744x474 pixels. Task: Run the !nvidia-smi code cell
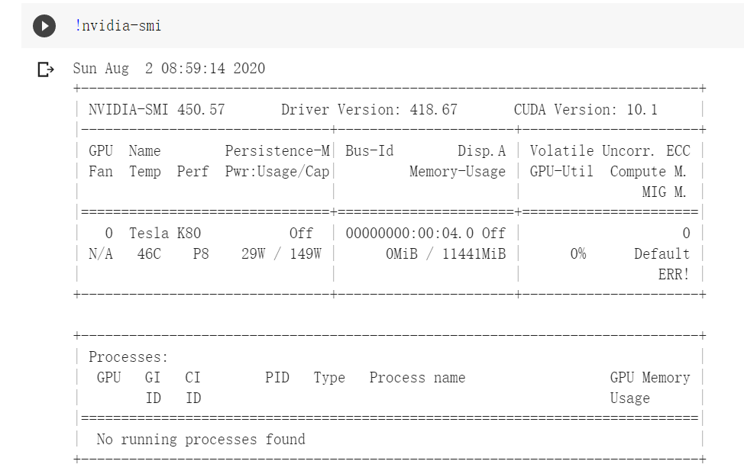44,26
